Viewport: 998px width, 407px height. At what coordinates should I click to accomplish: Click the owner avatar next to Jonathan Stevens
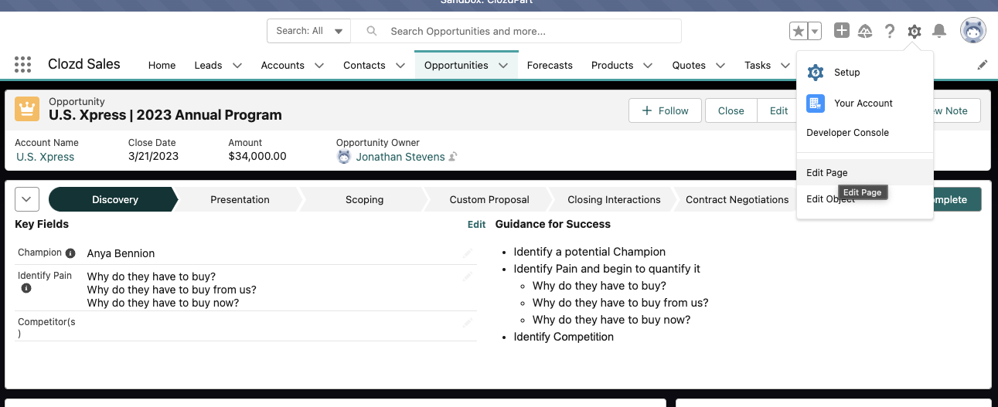[344, 157]
